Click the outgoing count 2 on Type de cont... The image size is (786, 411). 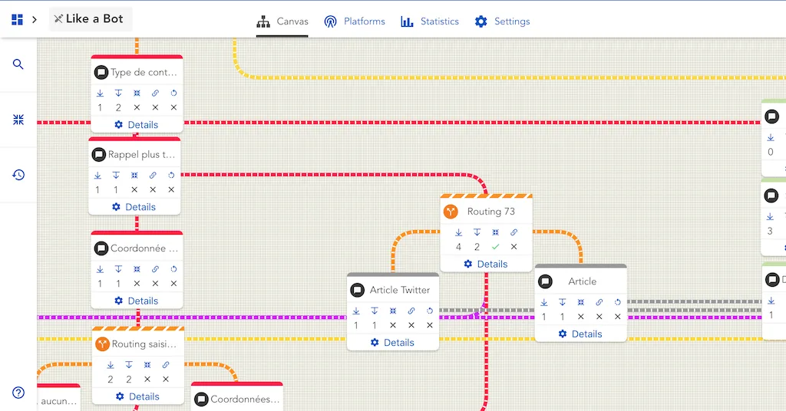[x=118, y=107]
